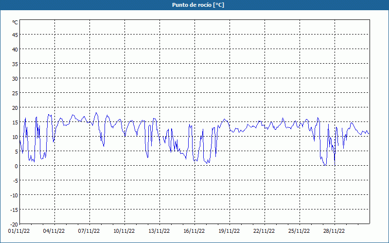Click the 25/11/22 date label
389x243 pixels.
299,231
